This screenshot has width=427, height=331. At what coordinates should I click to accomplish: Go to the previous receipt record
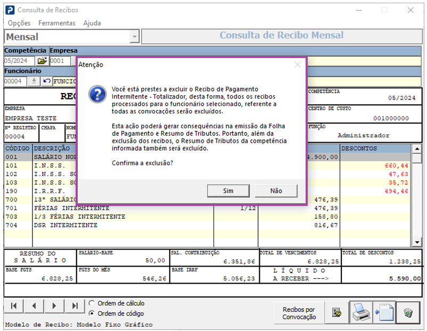click(x=34, y=306)
